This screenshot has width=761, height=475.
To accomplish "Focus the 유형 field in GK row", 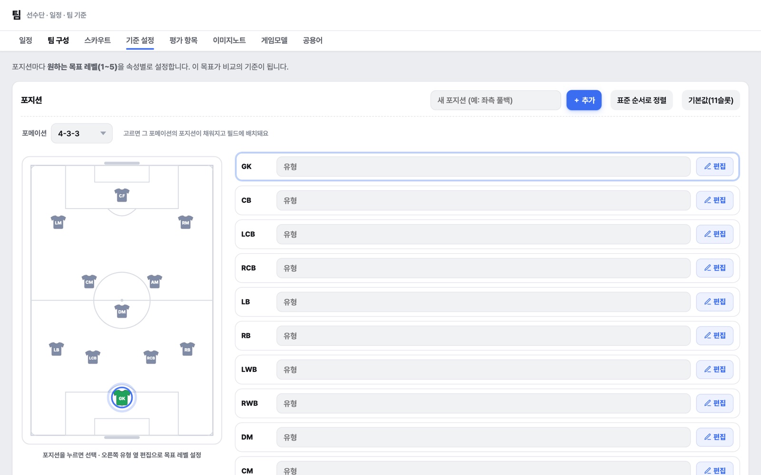I will [483, 167].
